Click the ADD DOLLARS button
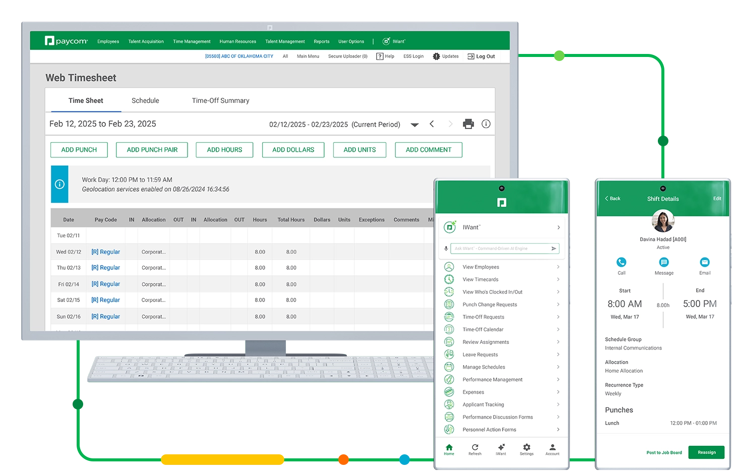 point(293,150)
